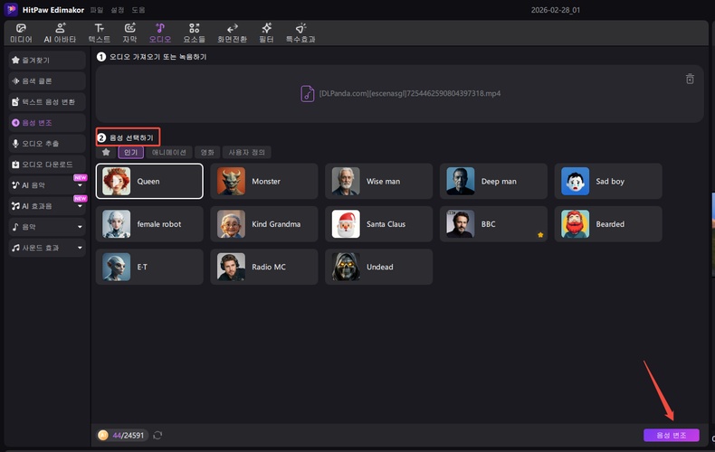The image size is (715, 452).
Task: Choose the Monster voice card
Action: (x=263, y=181)
